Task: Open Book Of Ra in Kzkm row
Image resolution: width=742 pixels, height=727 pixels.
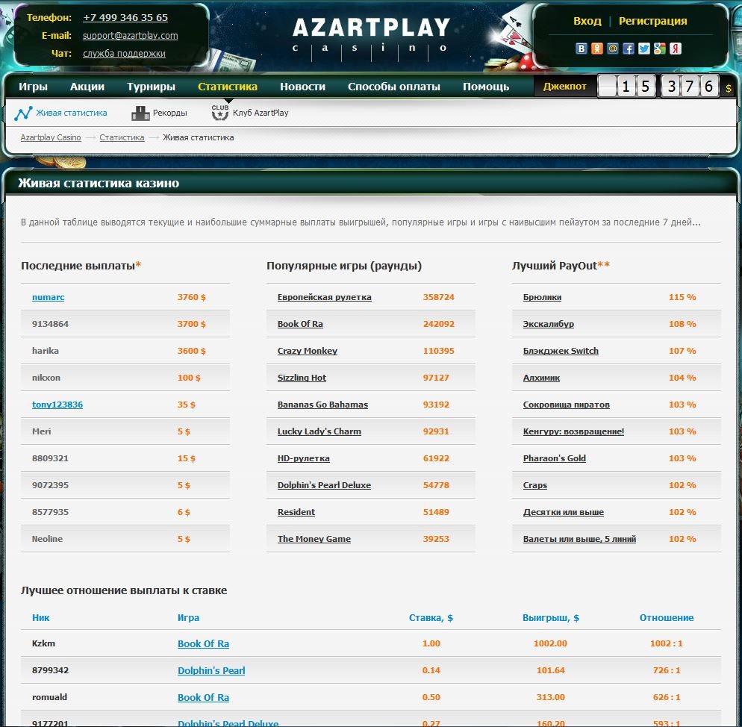Action: coord(203,643)
